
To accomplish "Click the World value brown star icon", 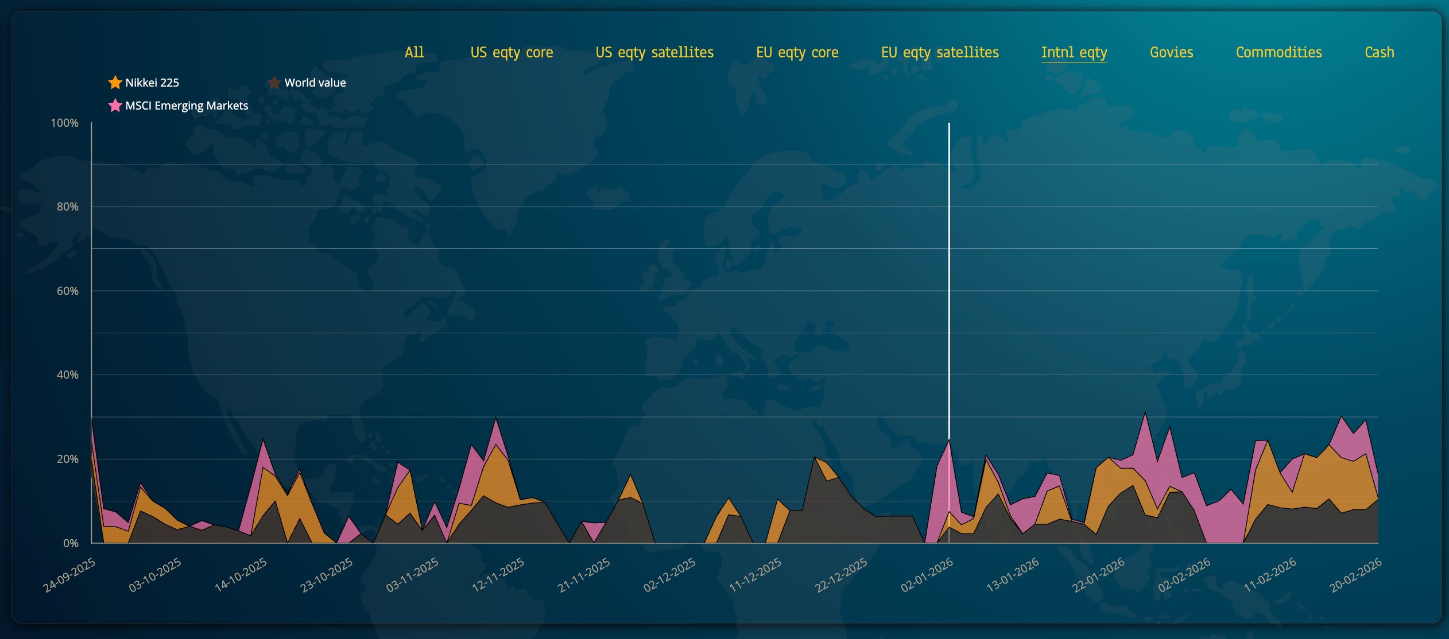I will 274,83.
